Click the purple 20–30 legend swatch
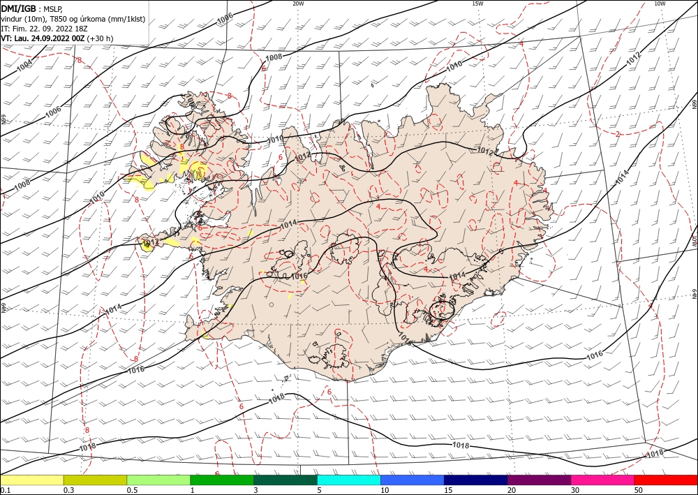Screen dimensions: 698x495 tap(539, 480)
